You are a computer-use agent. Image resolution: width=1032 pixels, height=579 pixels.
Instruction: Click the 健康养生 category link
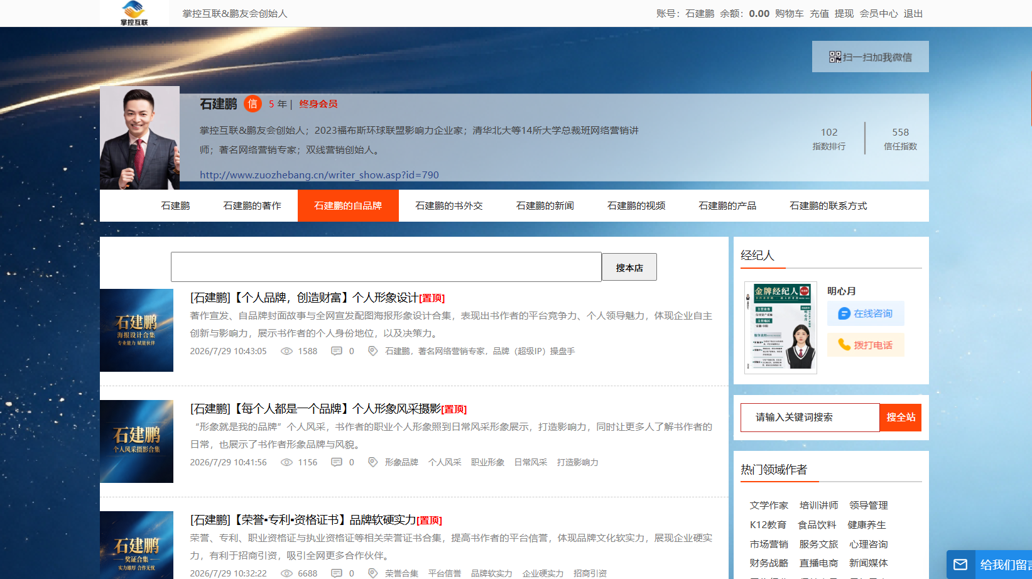[867, 525]
